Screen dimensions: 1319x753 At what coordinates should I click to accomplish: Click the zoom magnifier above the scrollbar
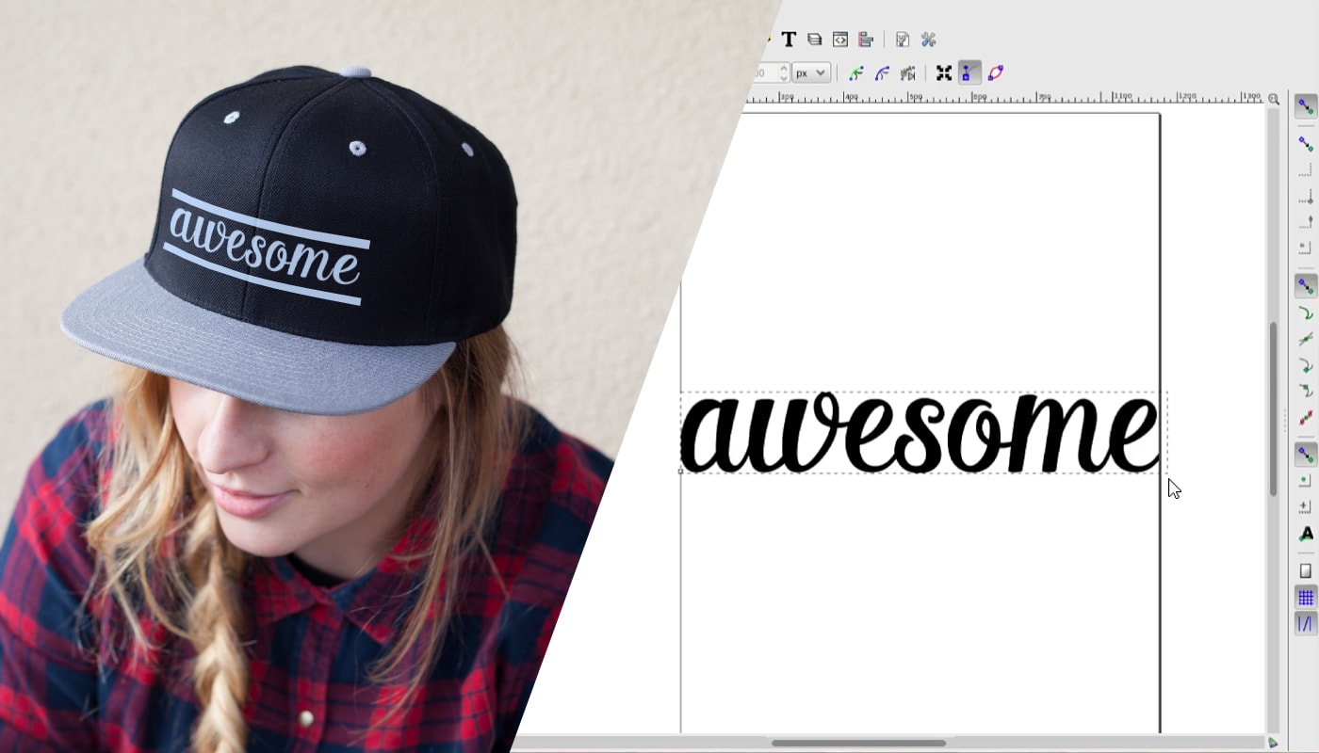tap(1274, 99)
